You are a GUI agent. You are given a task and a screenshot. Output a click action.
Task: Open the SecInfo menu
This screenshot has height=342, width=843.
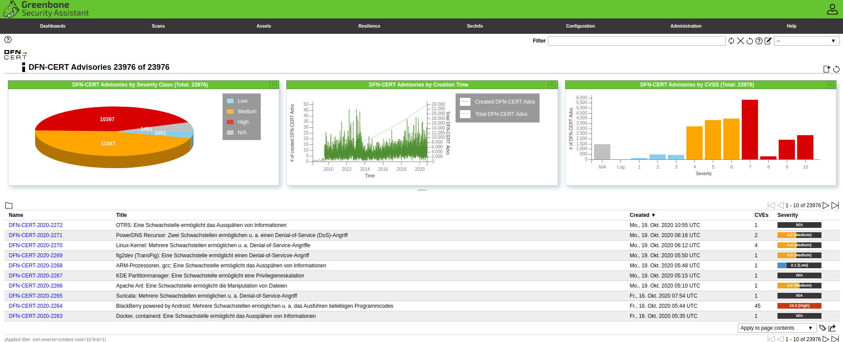[x=474, y=26]
